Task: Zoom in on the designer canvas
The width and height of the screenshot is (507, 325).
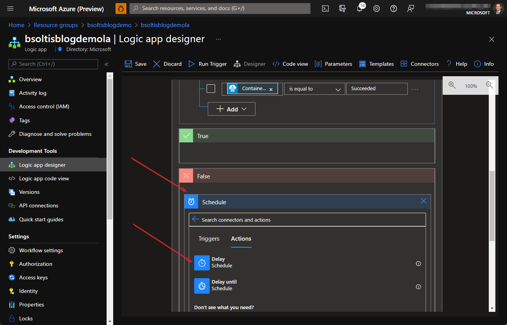Action: pos(452,85)
